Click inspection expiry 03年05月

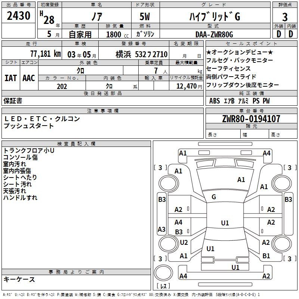coord(82,55)
